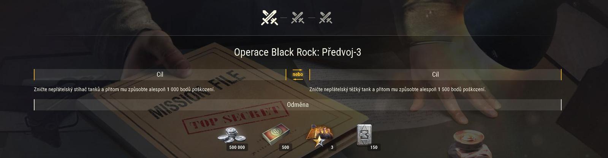Select the left 'Cíl' objective header

(x=160, y=74)
